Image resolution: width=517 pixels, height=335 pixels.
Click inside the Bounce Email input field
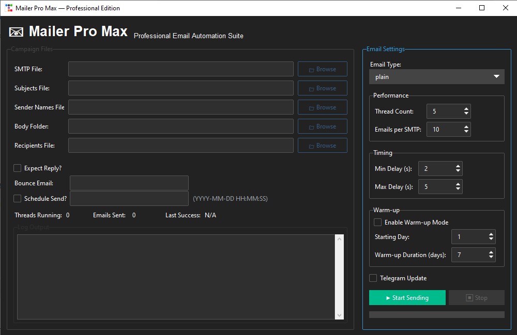coord(129,183)
